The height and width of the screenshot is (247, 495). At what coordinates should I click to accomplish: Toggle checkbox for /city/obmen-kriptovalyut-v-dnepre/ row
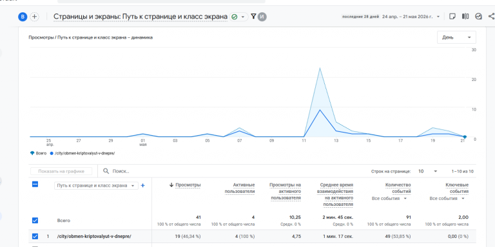[35, 236]
